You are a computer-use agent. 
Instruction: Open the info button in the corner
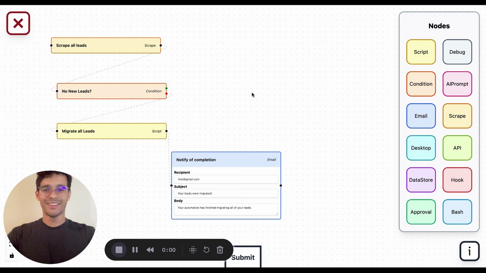470,251
